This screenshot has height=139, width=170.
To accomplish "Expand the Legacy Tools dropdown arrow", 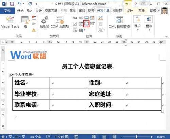I will click(85, 30).
